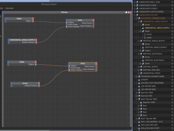Click the highlighted HORIZONTAL ANGLE SUPPLY object icon
The height and width of the screenshot is (131, 174).
click(143, 28)
